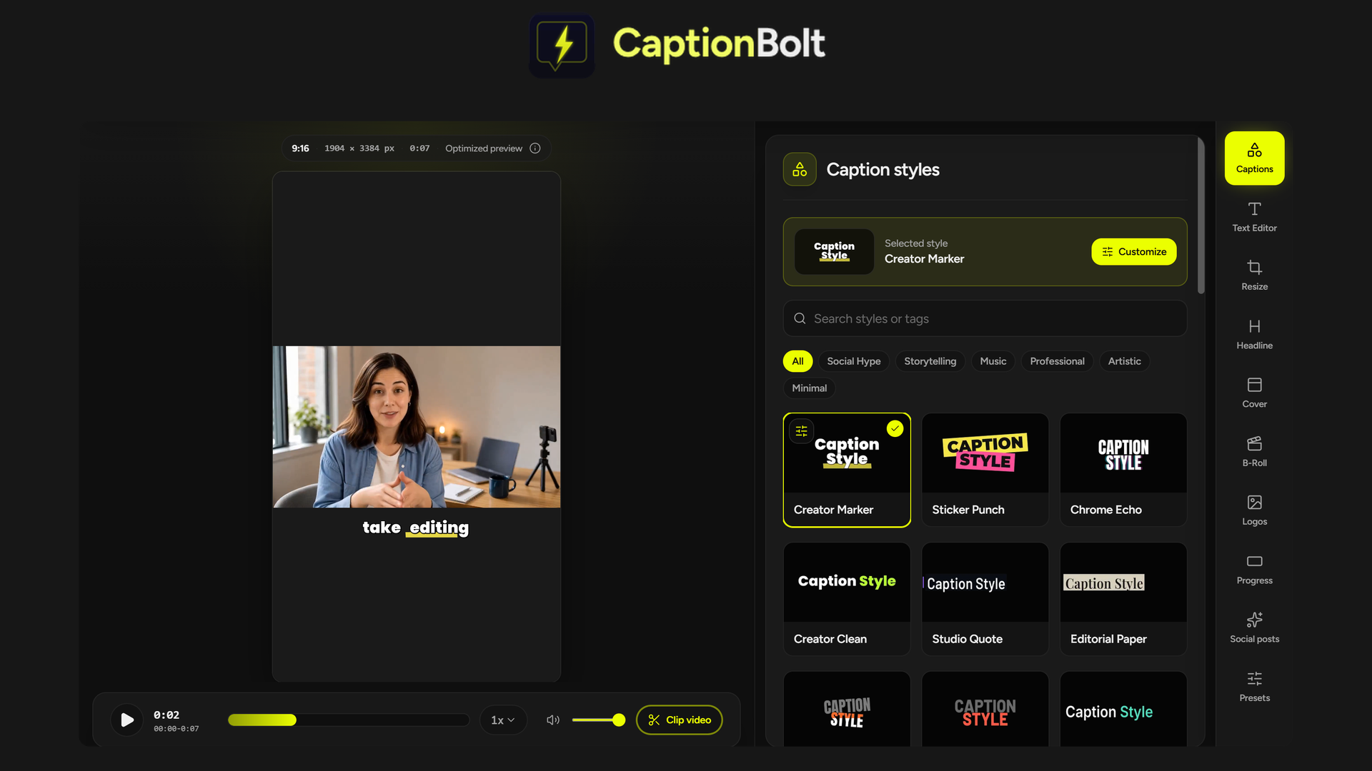
Task: Click the CaptionBolt lightning logo
Action: 562,45
